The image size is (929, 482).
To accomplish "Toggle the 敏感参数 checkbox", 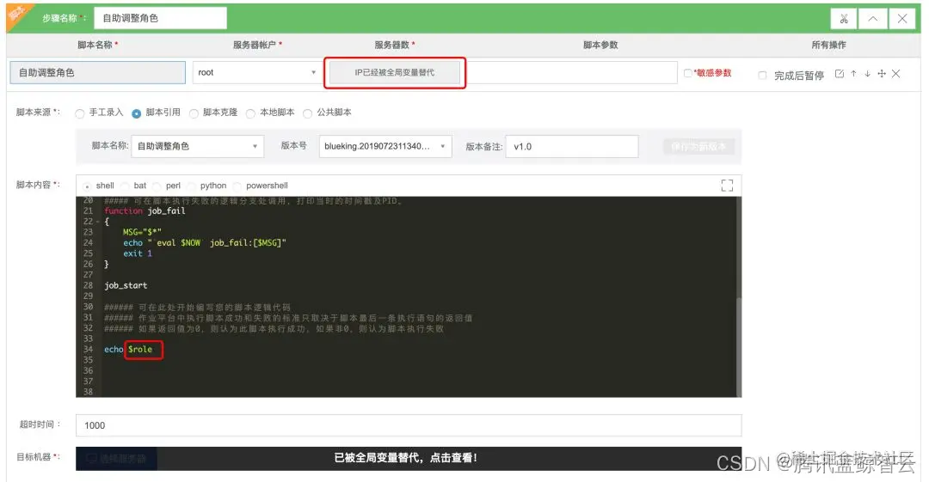I will (x=687, y=73).
